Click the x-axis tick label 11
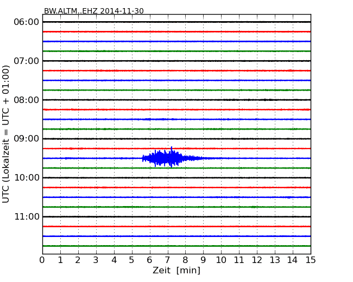353x282 pixels. tap(239, 260)
